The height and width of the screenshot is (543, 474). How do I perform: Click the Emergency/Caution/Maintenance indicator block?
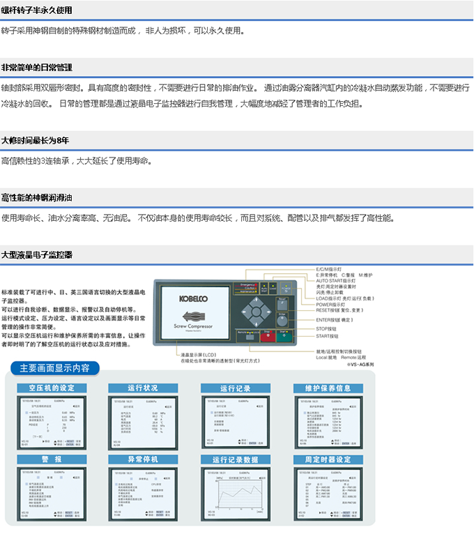[x=246, y=289]
